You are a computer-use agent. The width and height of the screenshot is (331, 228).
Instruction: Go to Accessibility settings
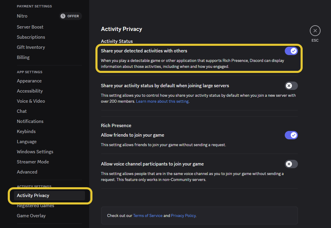[30, 91]
